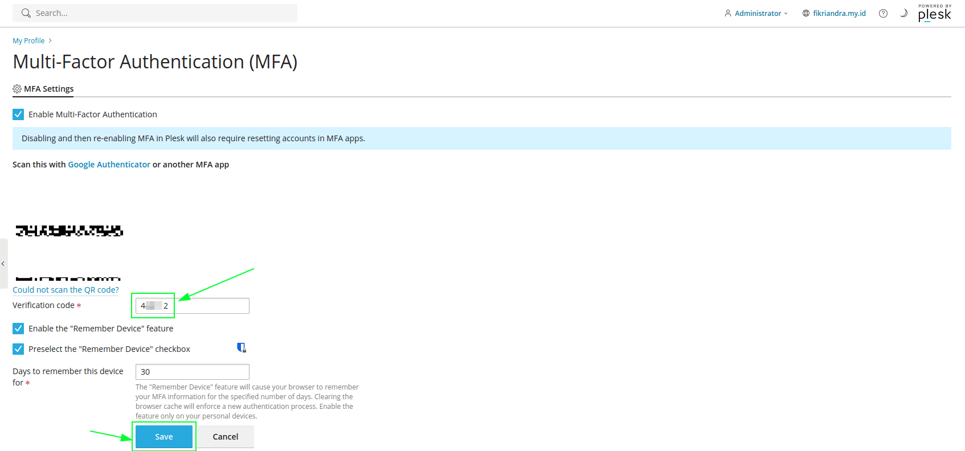Expand the collapsed left sidebar
The image size is (965, 451).
3,264
